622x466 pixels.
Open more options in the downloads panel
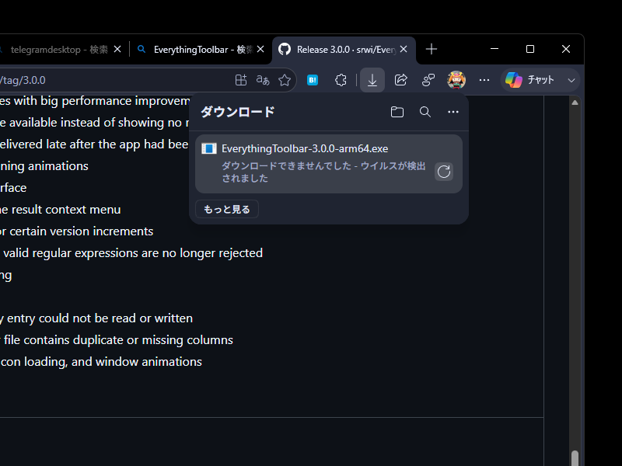[453, 112]
